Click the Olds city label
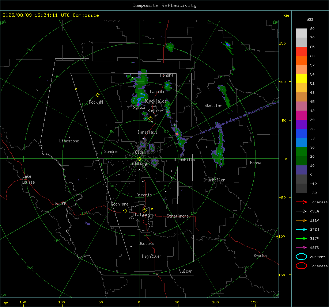 pos(139,152)
